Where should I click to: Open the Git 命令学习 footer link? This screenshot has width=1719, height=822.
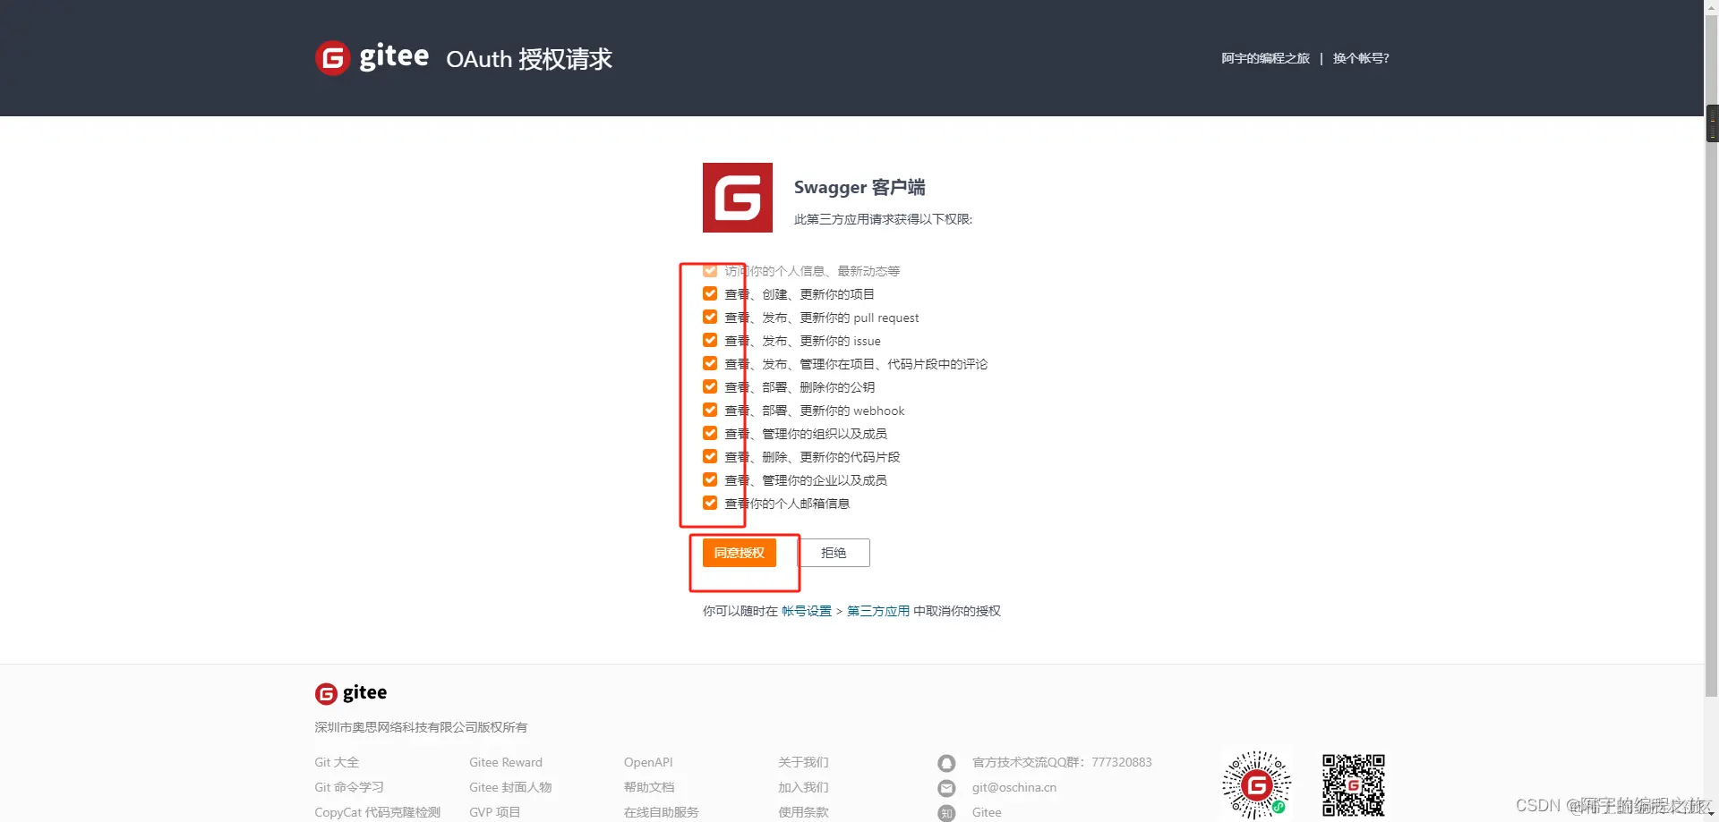[349, 787]
